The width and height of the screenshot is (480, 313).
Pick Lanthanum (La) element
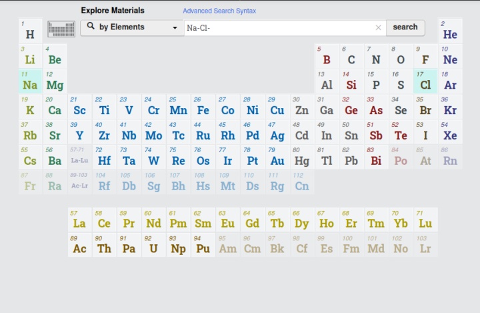(79, 220)
